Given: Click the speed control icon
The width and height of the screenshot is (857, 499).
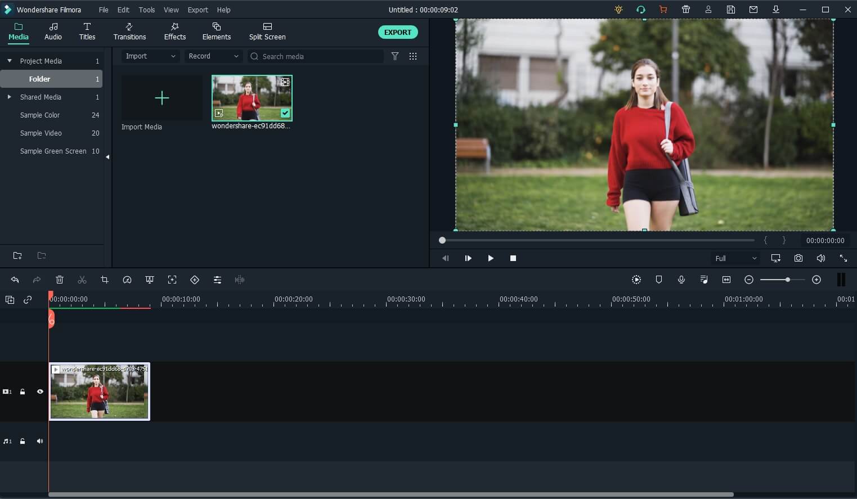Looking at the screenshot, I should pyautogui.click(x=127, y=280).
